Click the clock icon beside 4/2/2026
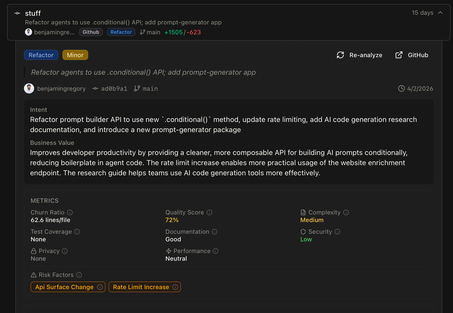453x313 pixels. coord(402,88)
